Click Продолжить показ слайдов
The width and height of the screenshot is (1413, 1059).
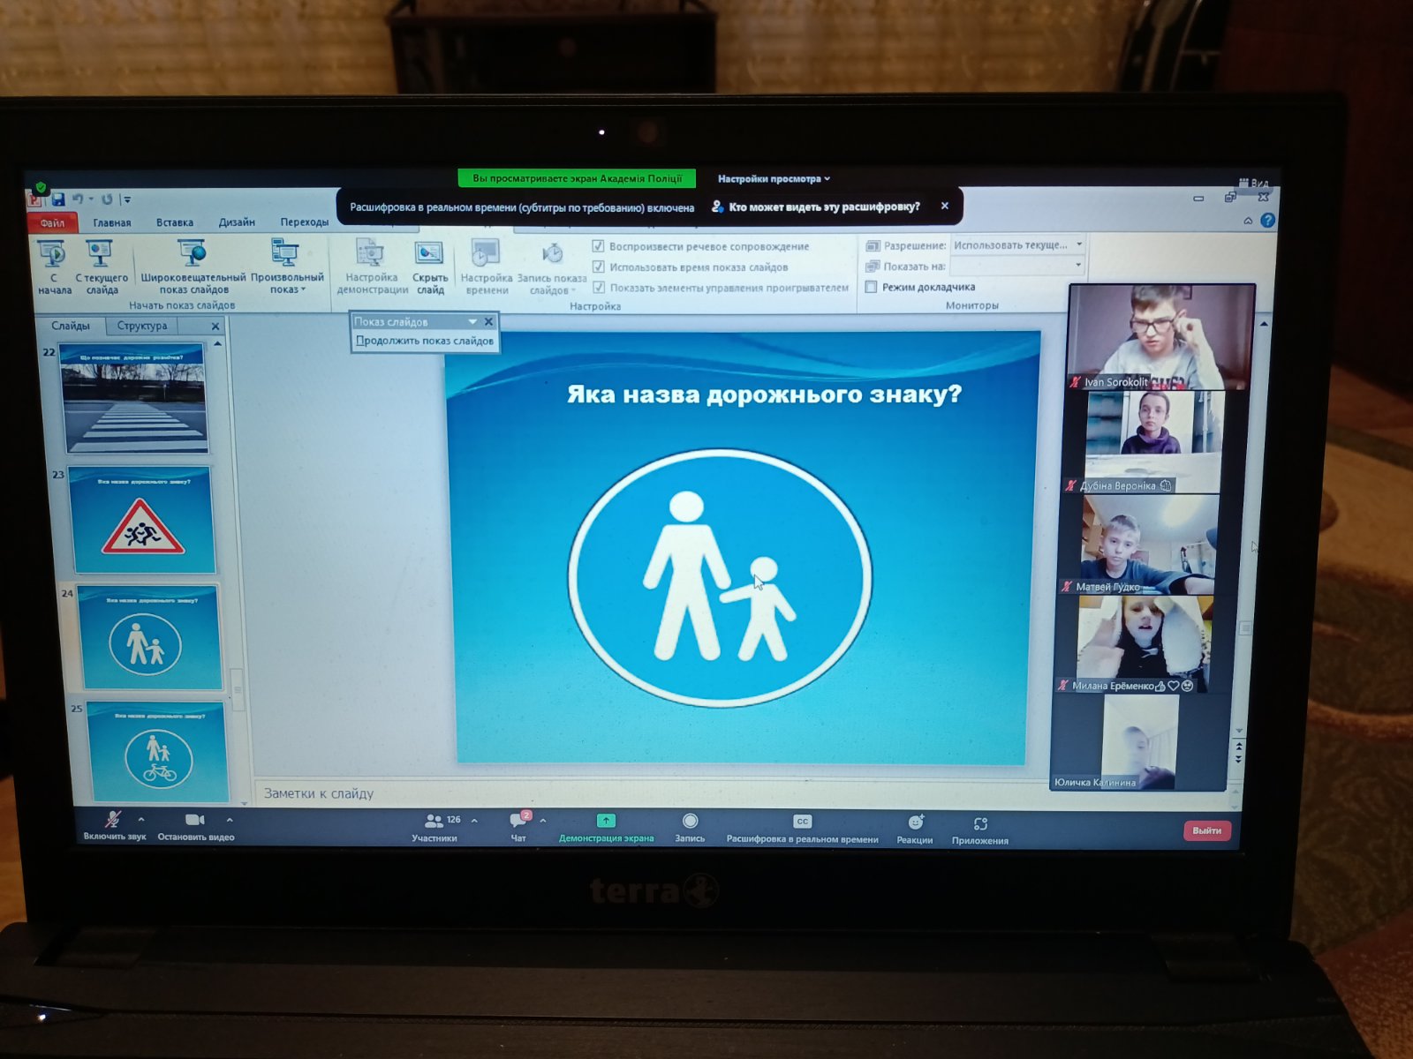(425, 341)
